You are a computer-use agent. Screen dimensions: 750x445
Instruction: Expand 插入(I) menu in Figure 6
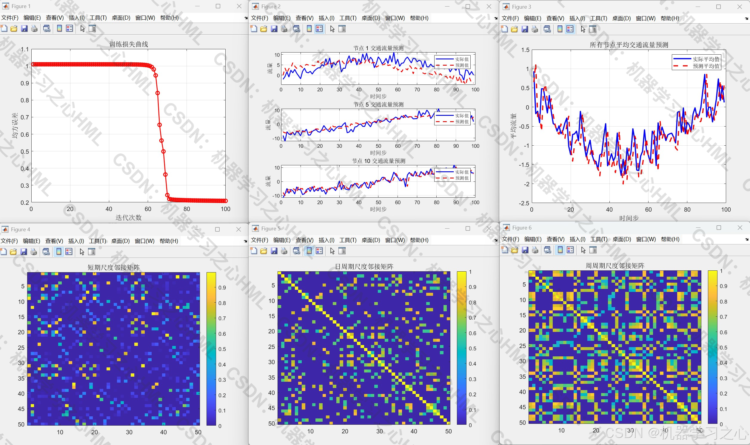click(x=577, y=239)
